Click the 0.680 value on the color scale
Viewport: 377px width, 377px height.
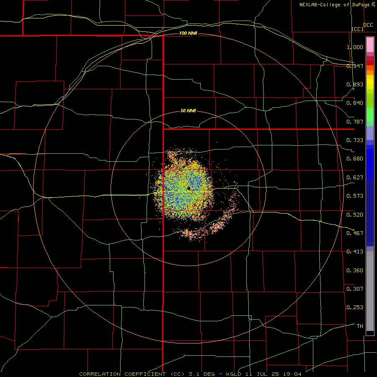coord(355,159)
